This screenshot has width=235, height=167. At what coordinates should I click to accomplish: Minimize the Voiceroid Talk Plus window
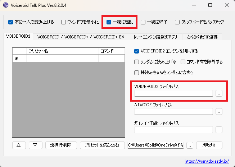coord(194,5)
